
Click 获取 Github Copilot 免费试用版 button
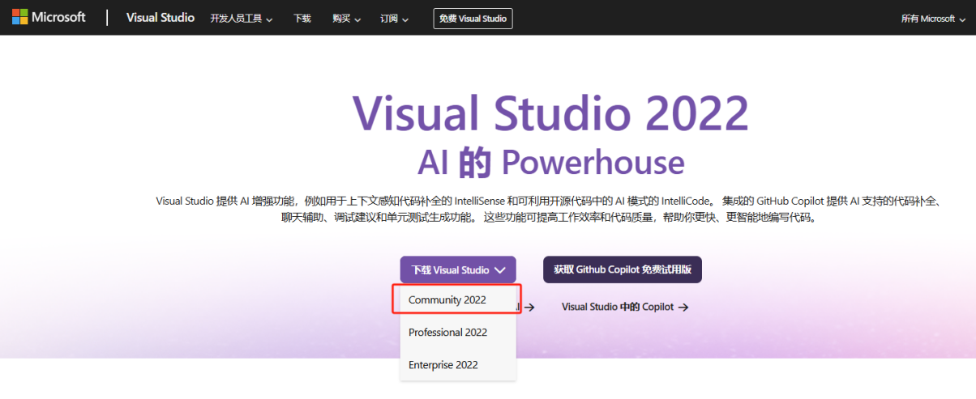coord(623,270)
